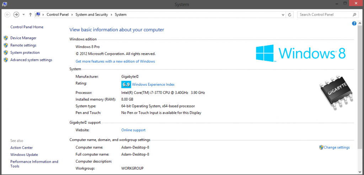Screen dimensions: 364x175
Task: Open Windows Update
Action: [24, 154]
